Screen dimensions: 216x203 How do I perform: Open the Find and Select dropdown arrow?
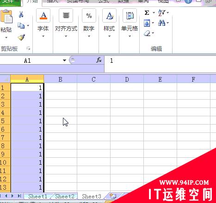click(x=168, y=23)
